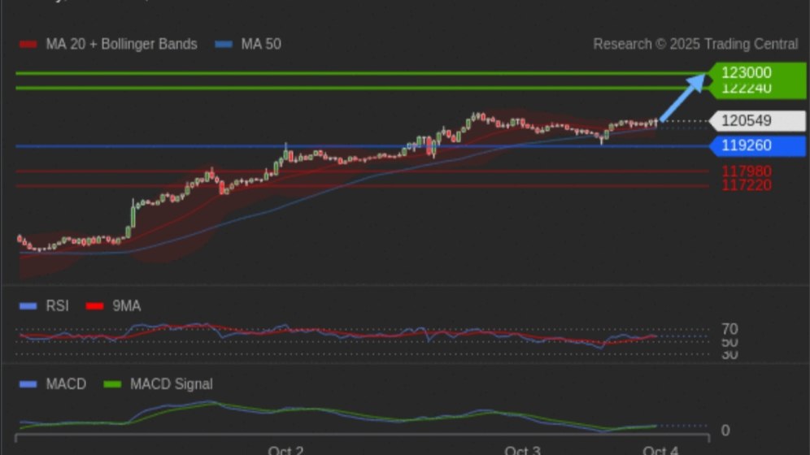Click the MACD 0 axis label
This screenshot has width=810, height=455.
725,431
